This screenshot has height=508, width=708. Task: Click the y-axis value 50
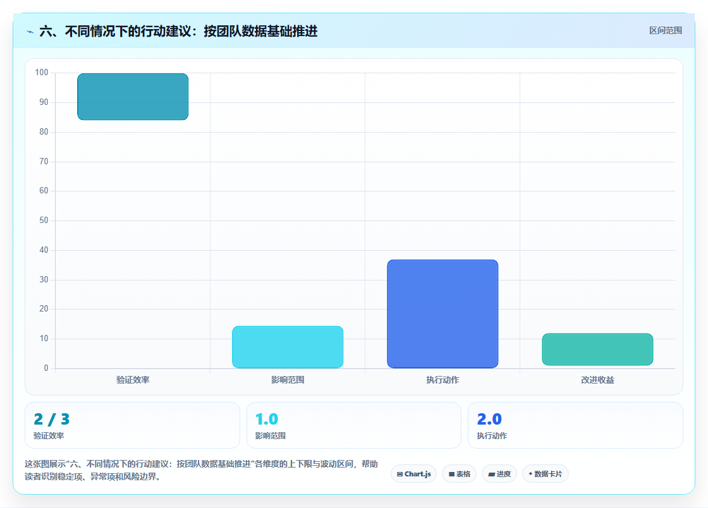click(44, 220)
